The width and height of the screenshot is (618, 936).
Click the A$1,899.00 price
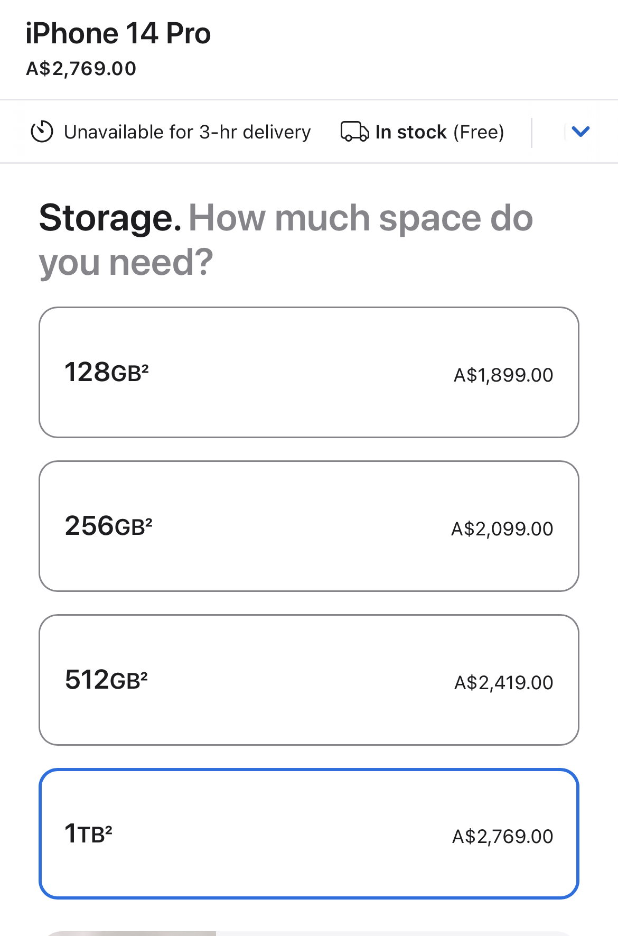click(x=503, y=375)
